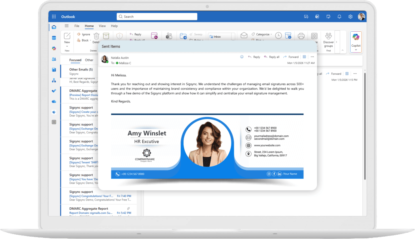
Task: Click Ignore in the ribbon
Action: (x=83, y=34)
